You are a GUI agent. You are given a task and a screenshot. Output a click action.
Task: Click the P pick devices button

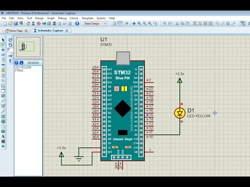[17, 63]
